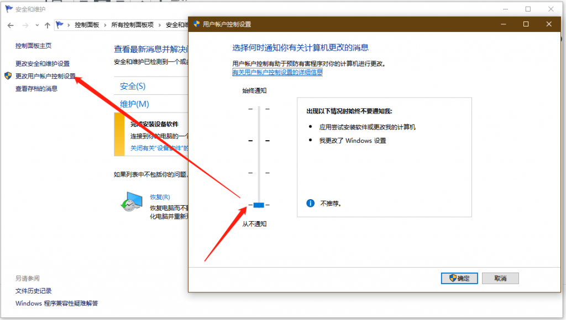Open the recent locations dropdown chevron
The image size is (566, 320).
pyautogui.click(x=37, y=25)
